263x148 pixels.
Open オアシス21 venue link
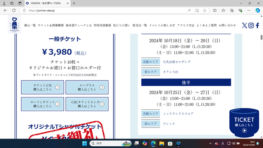point(171,72)
